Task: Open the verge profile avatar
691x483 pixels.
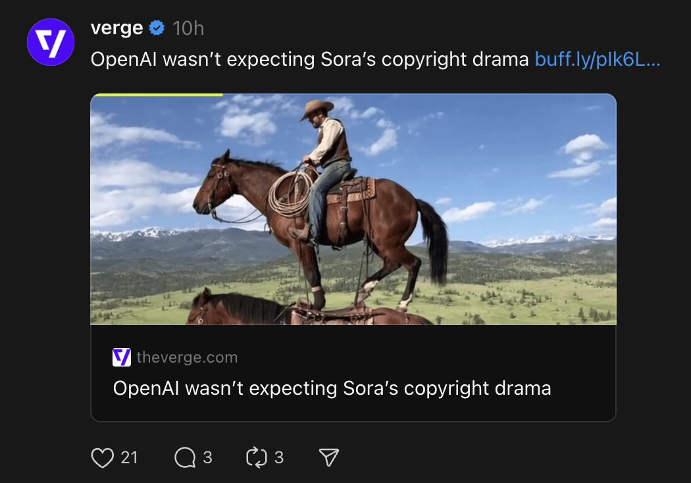Action: point(51,42)
